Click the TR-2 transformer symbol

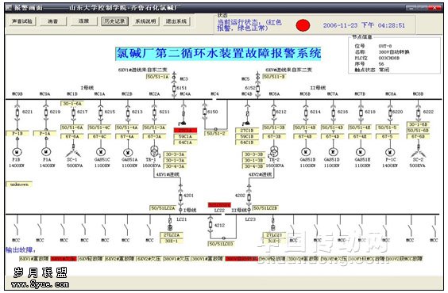point(273,150)
